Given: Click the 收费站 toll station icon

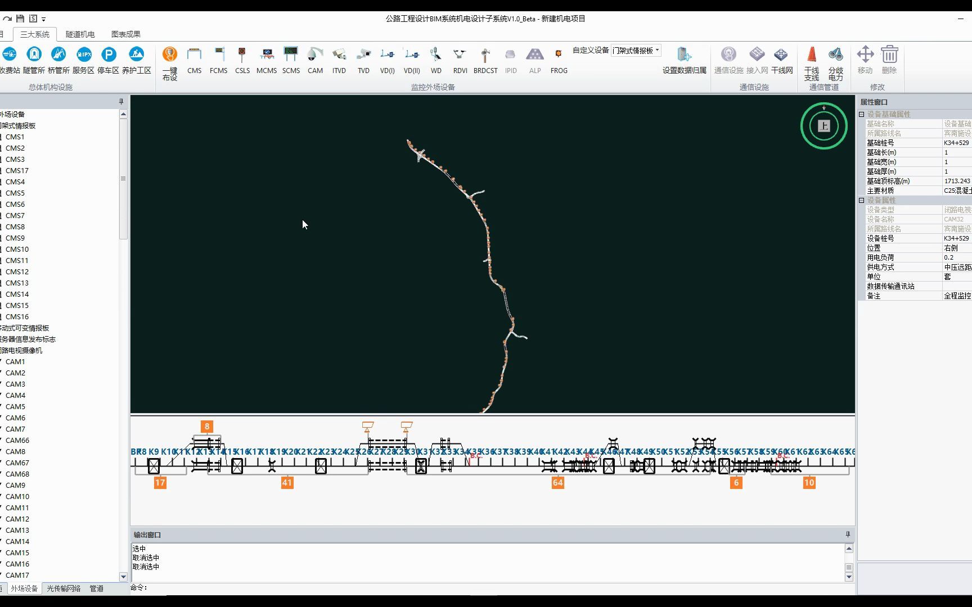Looking at the screenshot, I should [9, 55].
